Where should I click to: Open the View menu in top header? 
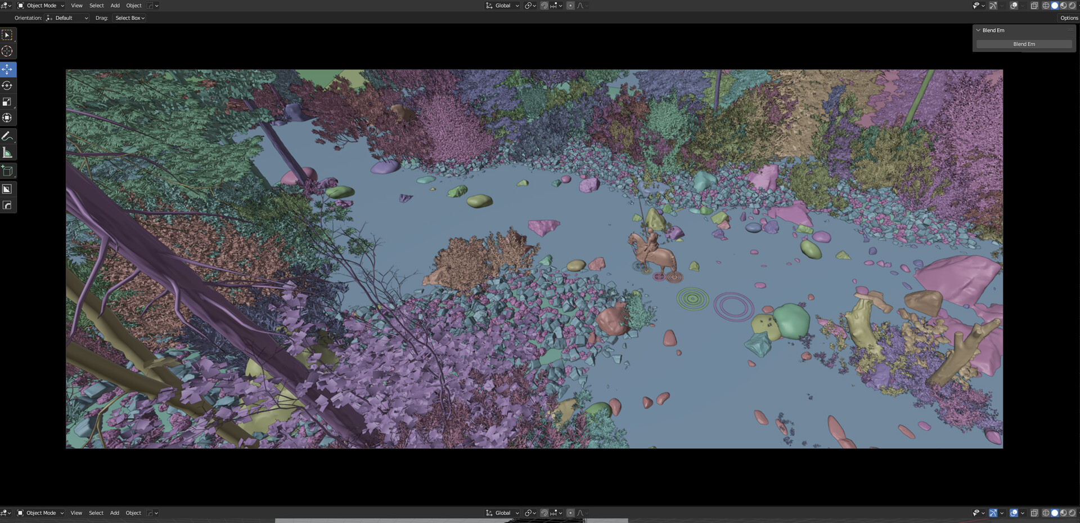click(76, 6)
